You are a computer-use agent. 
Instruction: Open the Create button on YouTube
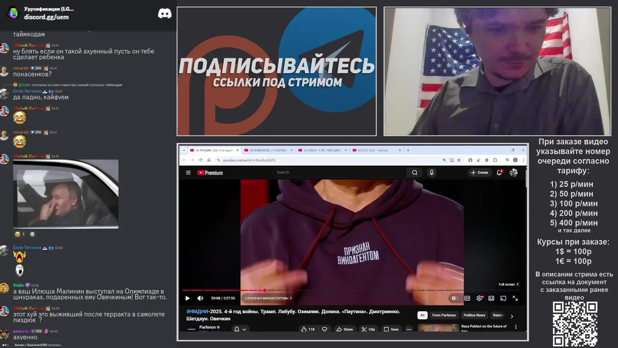(x=479, y=173)
